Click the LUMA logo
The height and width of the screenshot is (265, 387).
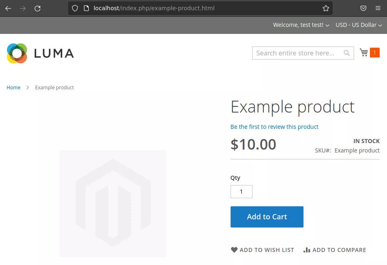[40, 53]
